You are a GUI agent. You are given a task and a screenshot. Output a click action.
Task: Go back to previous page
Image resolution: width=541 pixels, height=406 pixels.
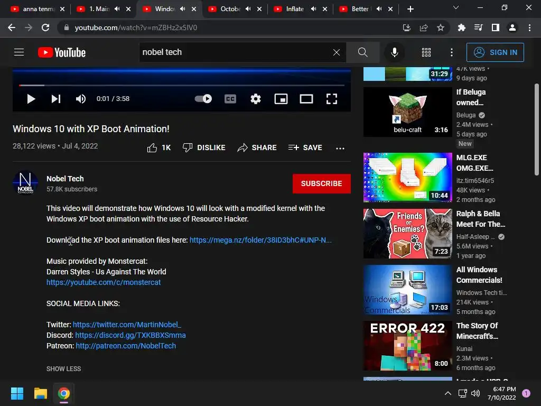(12, 27)
